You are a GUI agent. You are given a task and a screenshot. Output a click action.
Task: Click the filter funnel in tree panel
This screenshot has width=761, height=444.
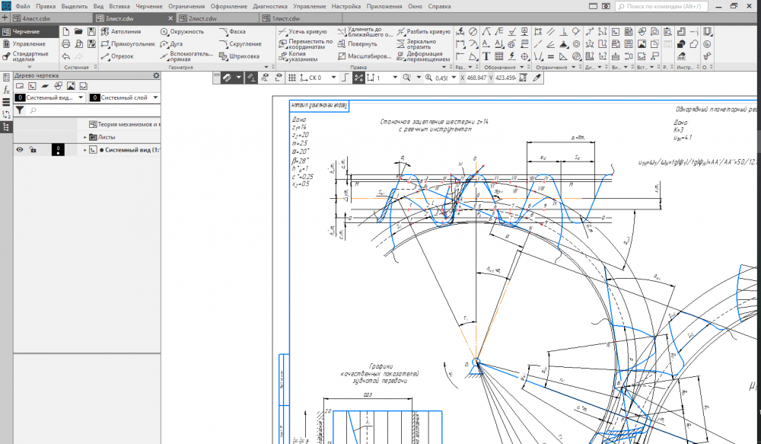(21, 110)
